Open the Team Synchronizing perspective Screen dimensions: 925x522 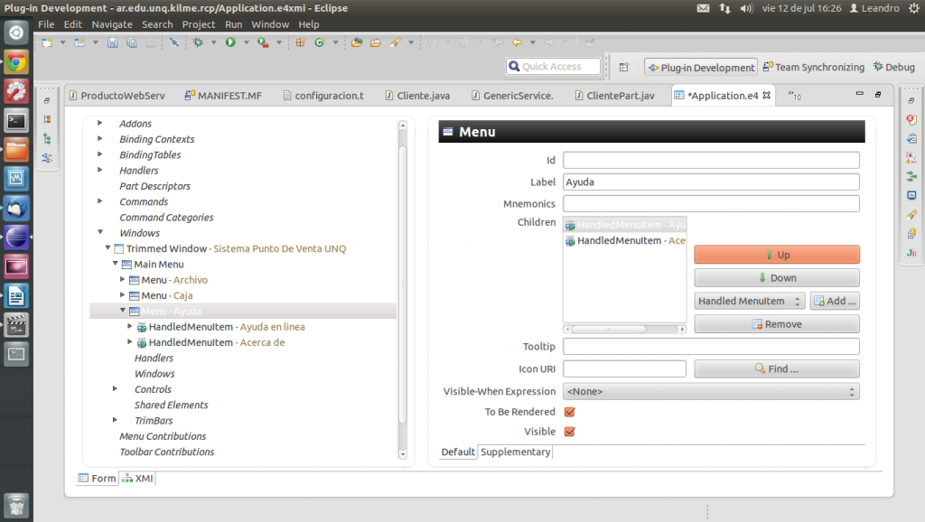pos(813,67)
